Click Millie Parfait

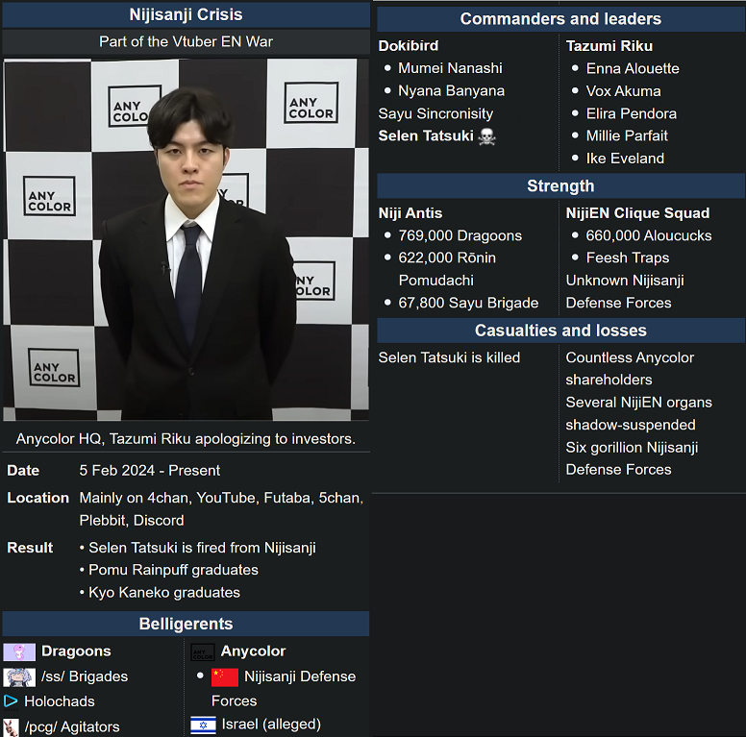(627, 136)
